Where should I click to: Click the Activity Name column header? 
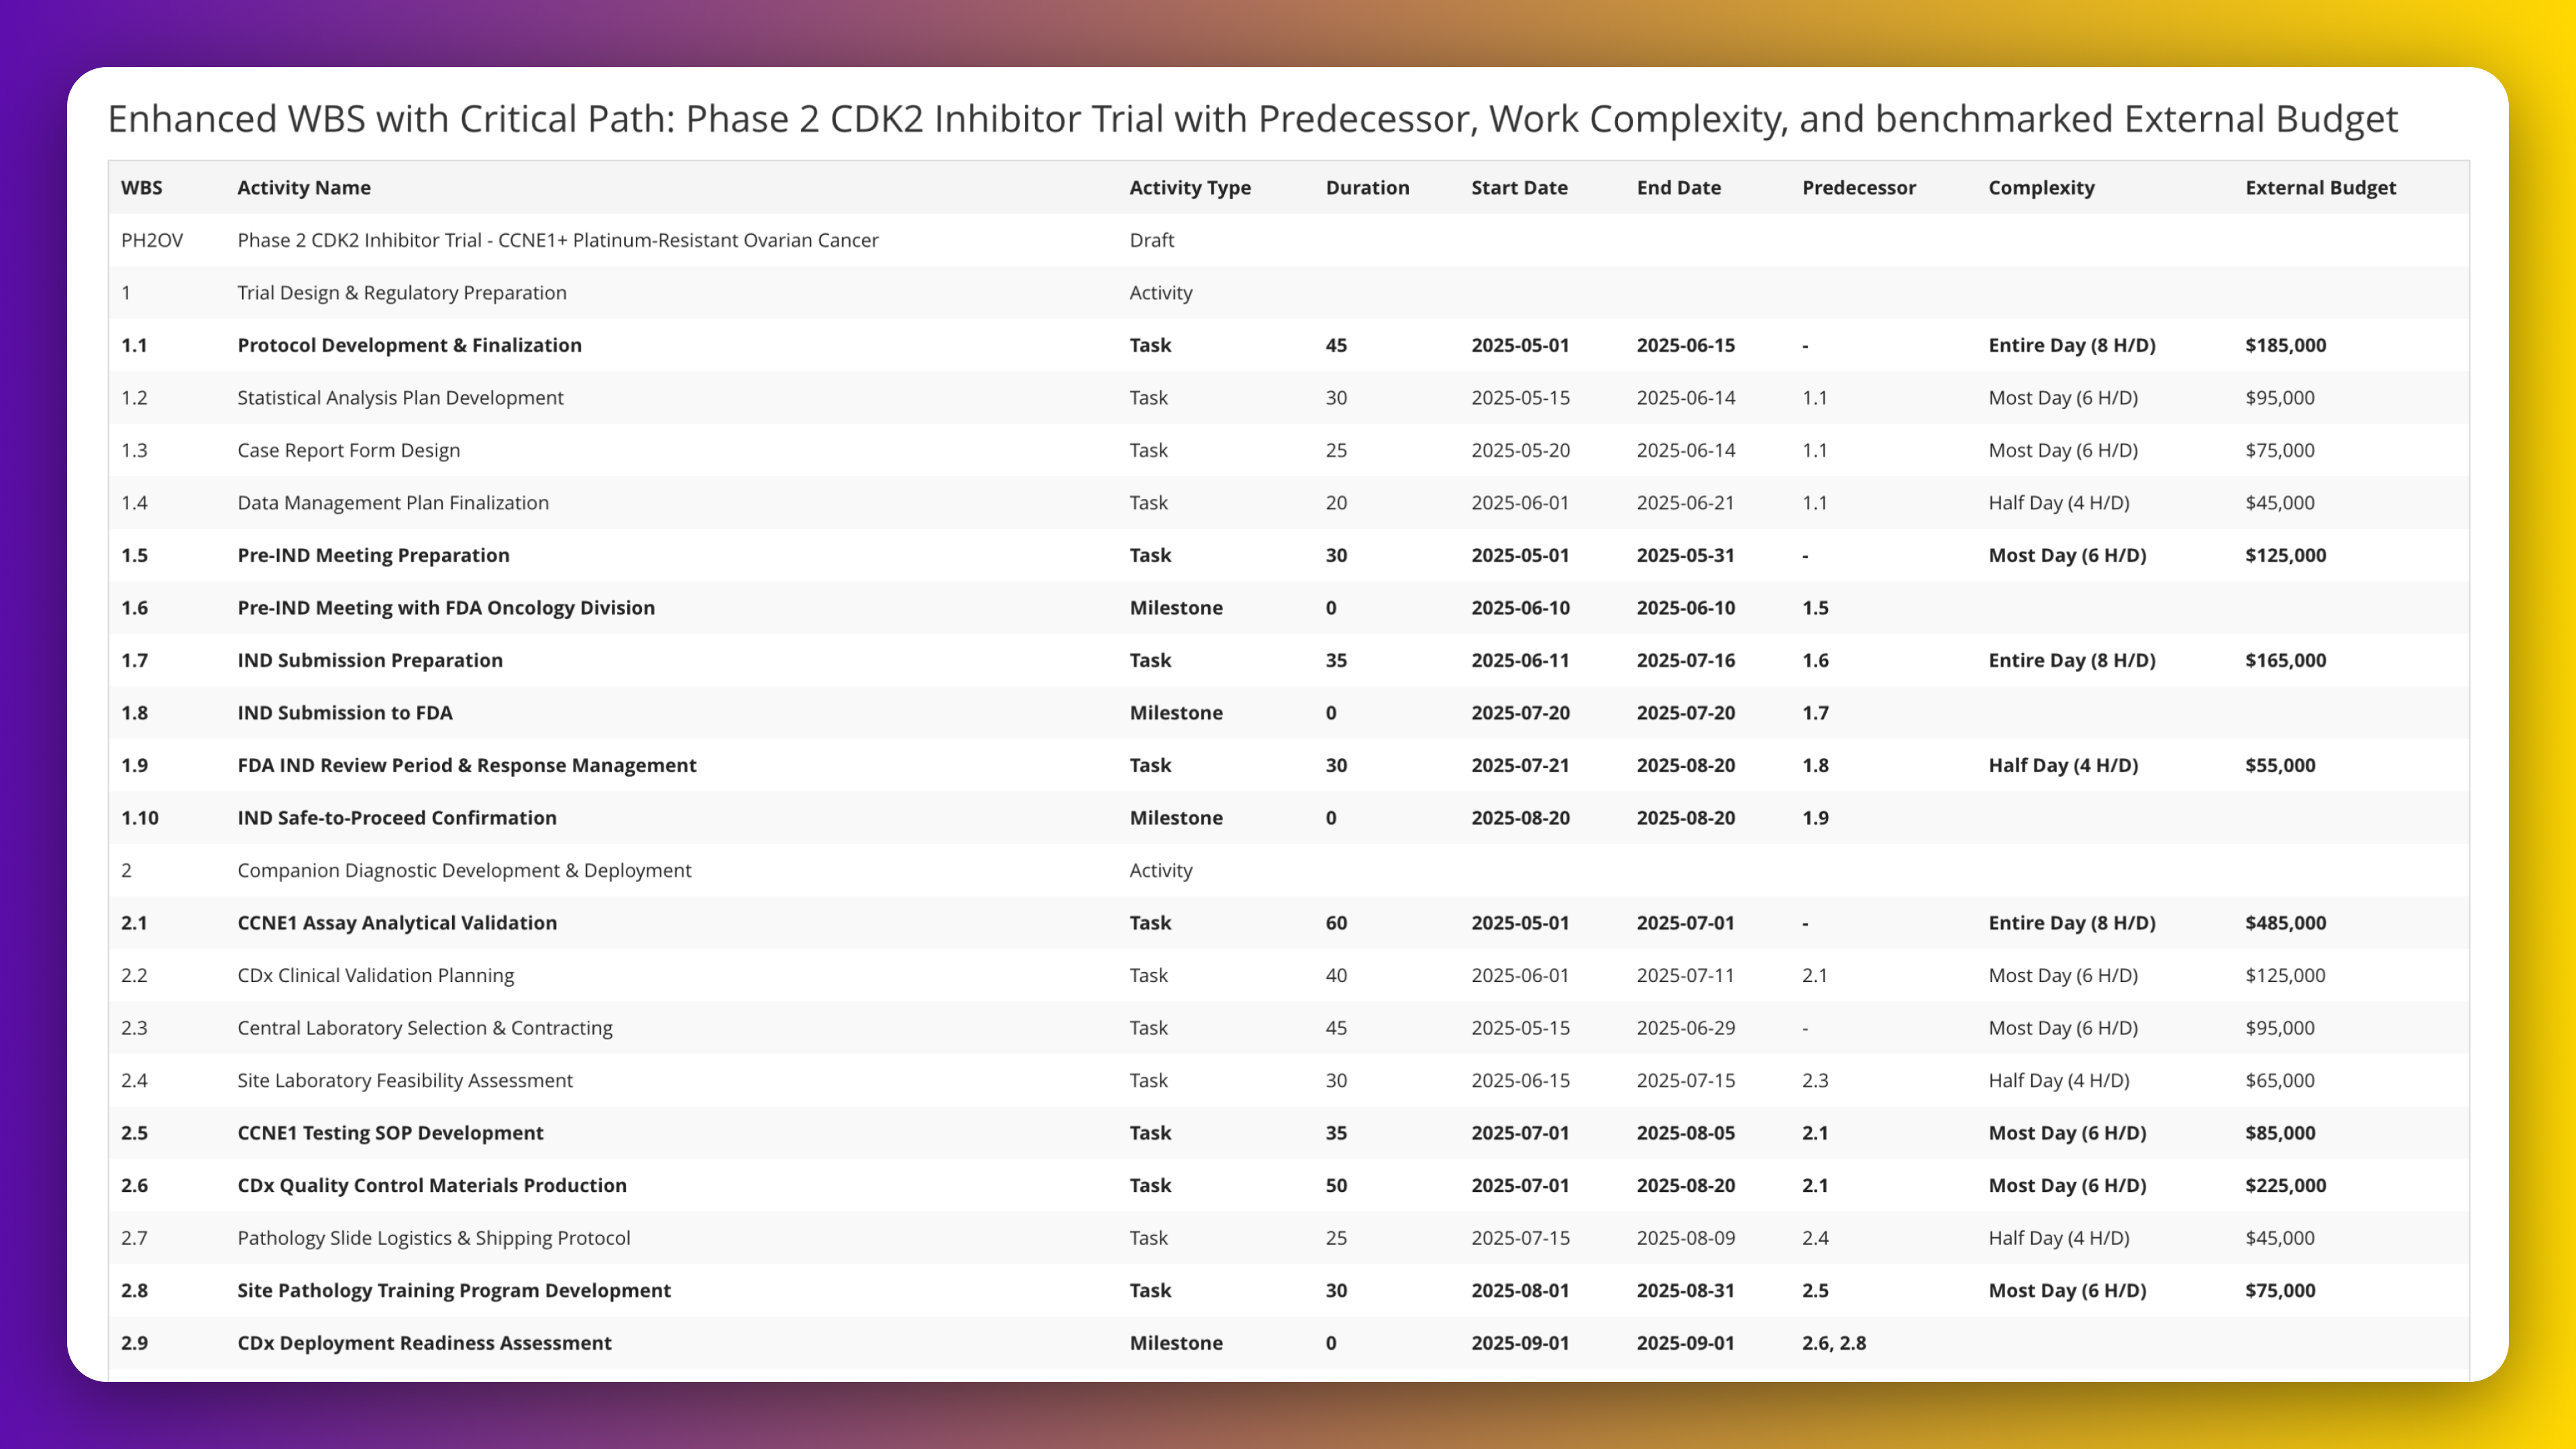(x=303, y=187)
